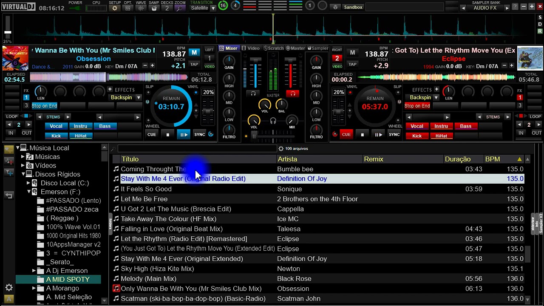Click the red headphone PFL button for right deck
Screen dimensions: 544x306
[x=292, y=93]
